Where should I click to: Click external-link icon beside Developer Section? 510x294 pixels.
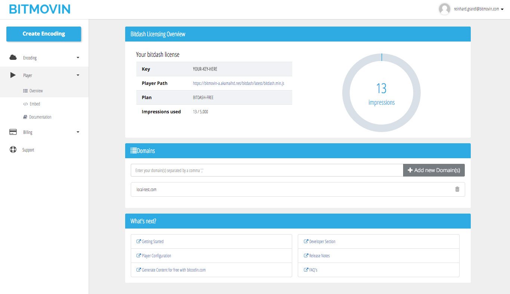pyautogui.click(x=306, y=242)
